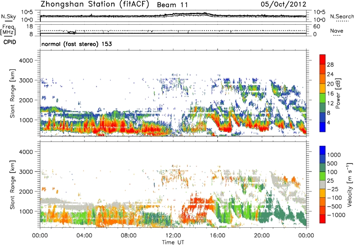
Task: Click the 18 tick on frequency axis
Action: (x=30, y=27)
